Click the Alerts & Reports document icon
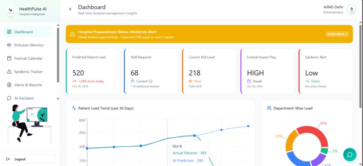This screenshot has height=166, width=363. 9,85
